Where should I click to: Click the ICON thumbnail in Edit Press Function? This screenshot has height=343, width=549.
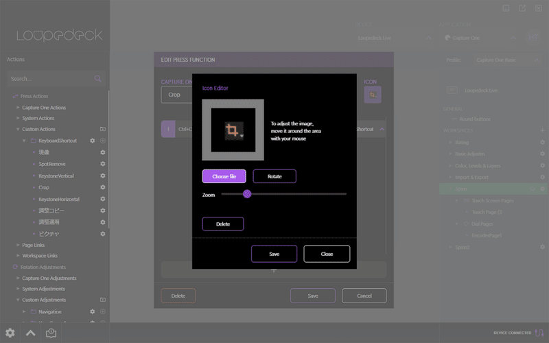click(373, 95)
